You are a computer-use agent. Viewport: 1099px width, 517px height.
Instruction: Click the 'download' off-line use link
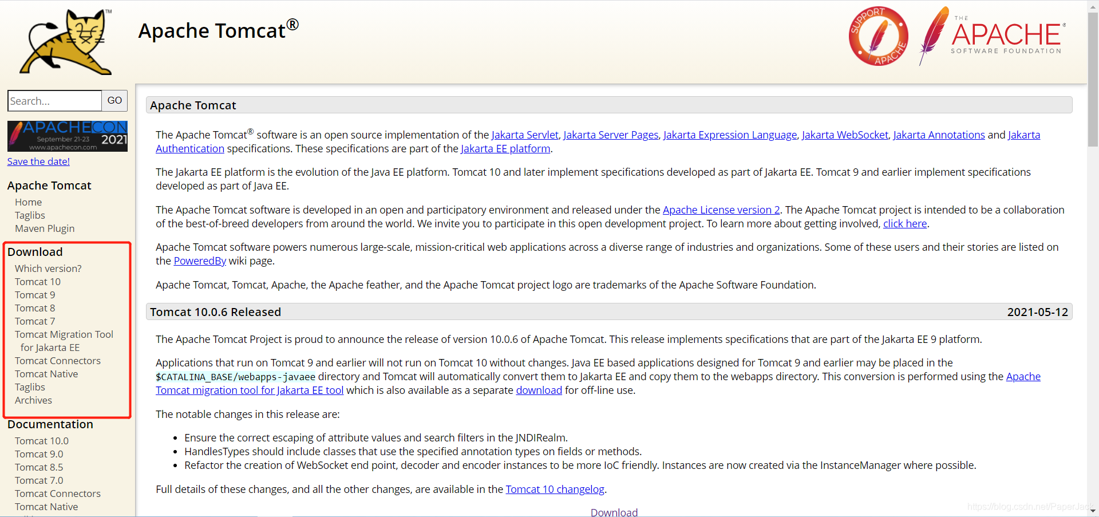coord(539,390)
